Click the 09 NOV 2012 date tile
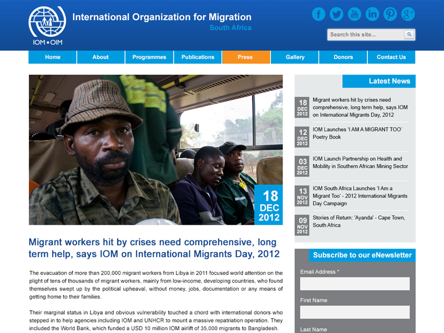This screenshot has height=333, width=444. (x=302, y=225)
